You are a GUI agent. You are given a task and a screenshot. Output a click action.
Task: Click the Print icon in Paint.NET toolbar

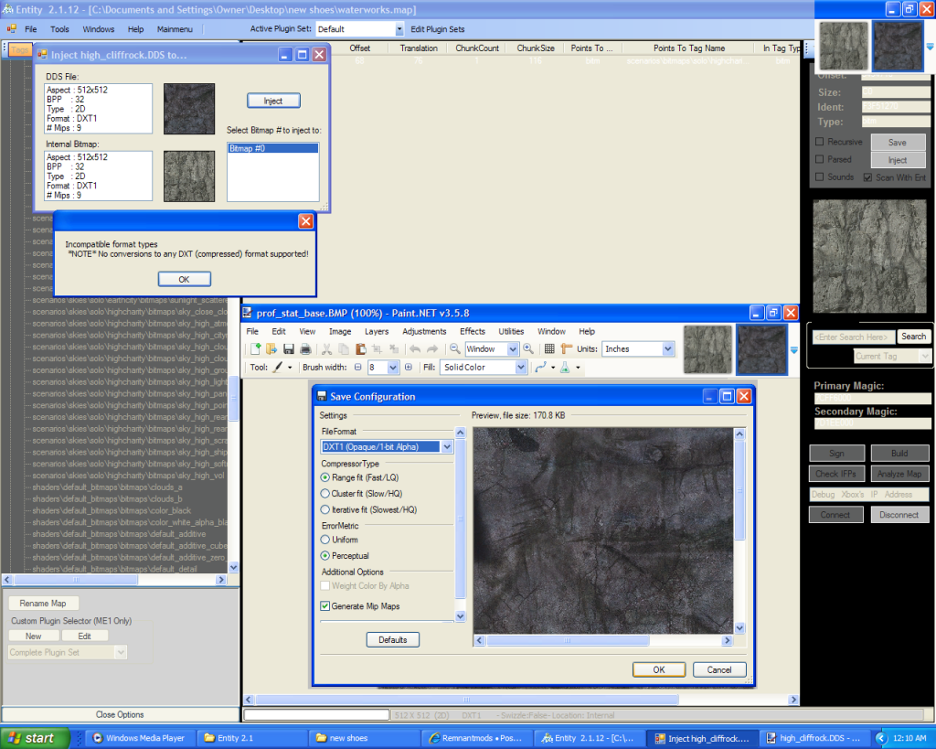tap(305, 349)
